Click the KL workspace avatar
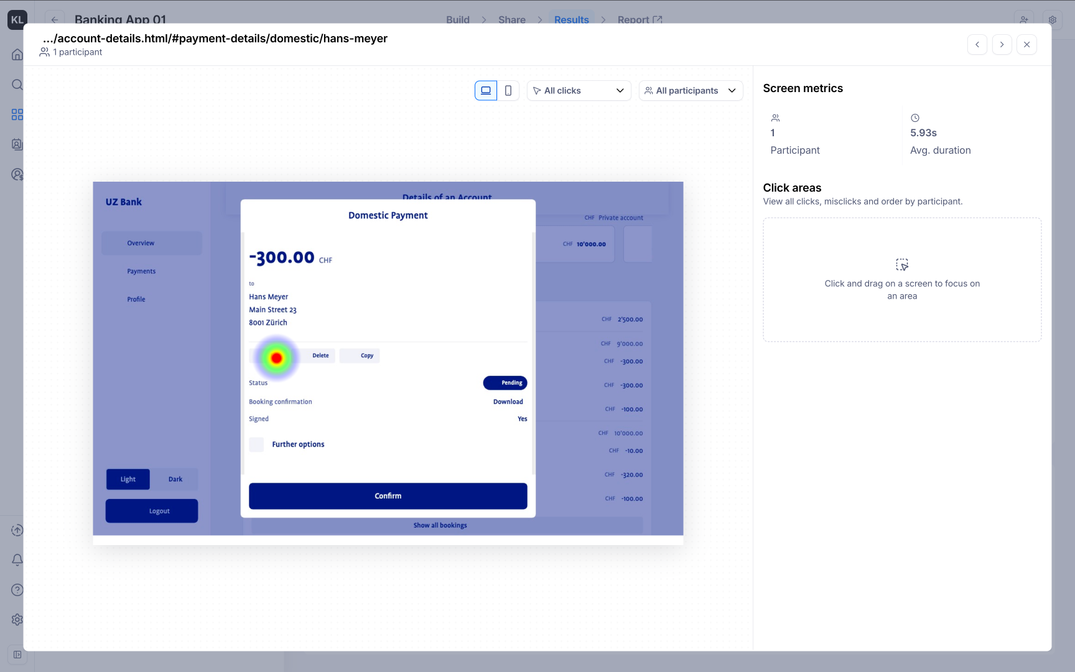1075x672 pixels. pyautogui.click(x=17, y=20)
